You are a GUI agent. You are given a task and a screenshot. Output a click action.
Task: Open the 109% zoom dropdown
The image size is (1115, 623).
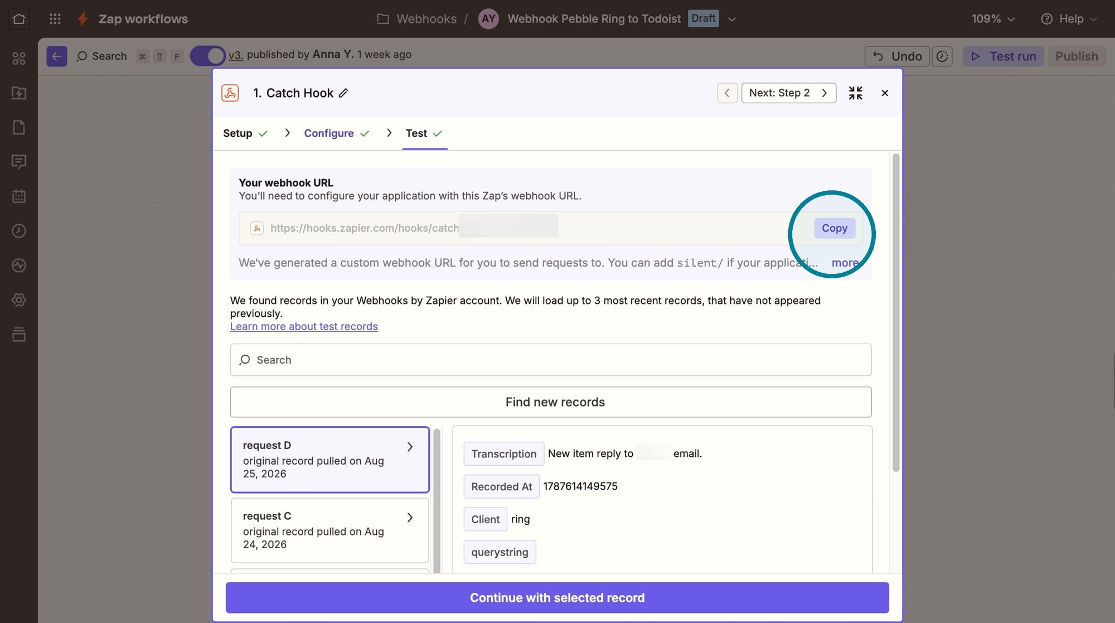pos(993,19)
